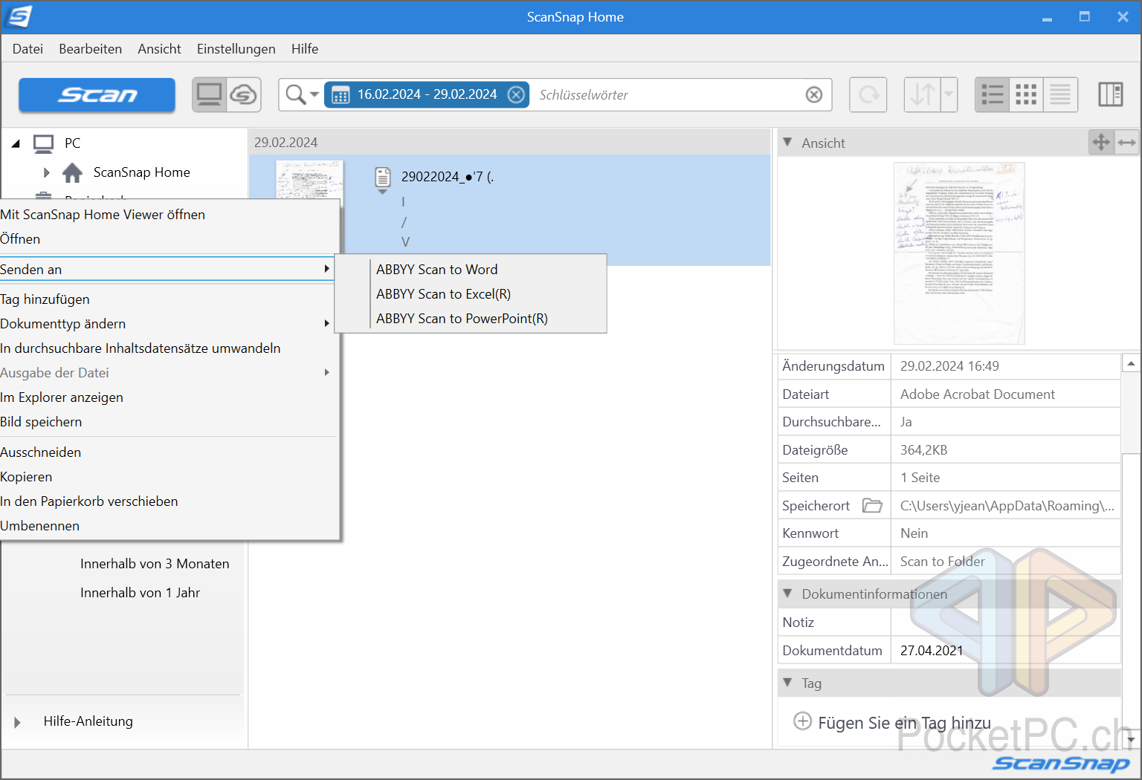The height and width of the screenshot is (780, 1142).
Task: Choose Bild speichern
Action: (x=168, y=422)
